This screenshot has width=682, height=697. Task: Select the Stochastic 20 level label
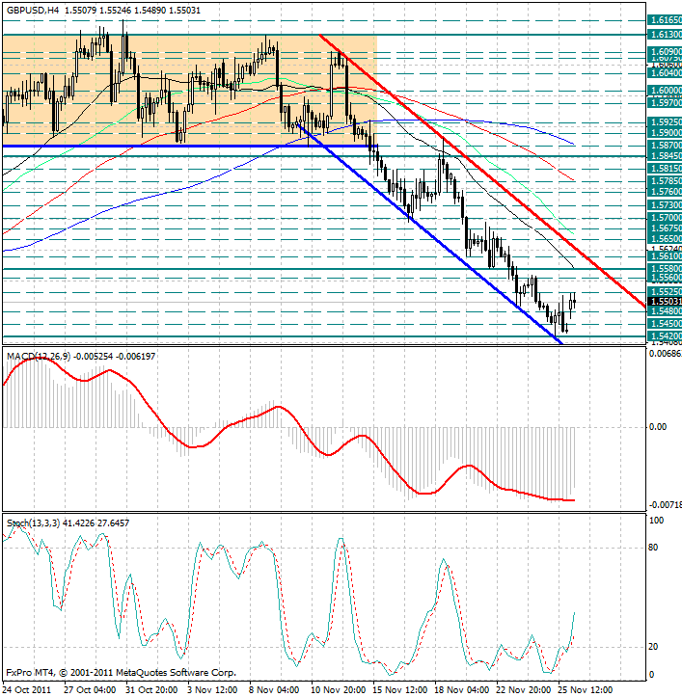(x=653, y=647)
